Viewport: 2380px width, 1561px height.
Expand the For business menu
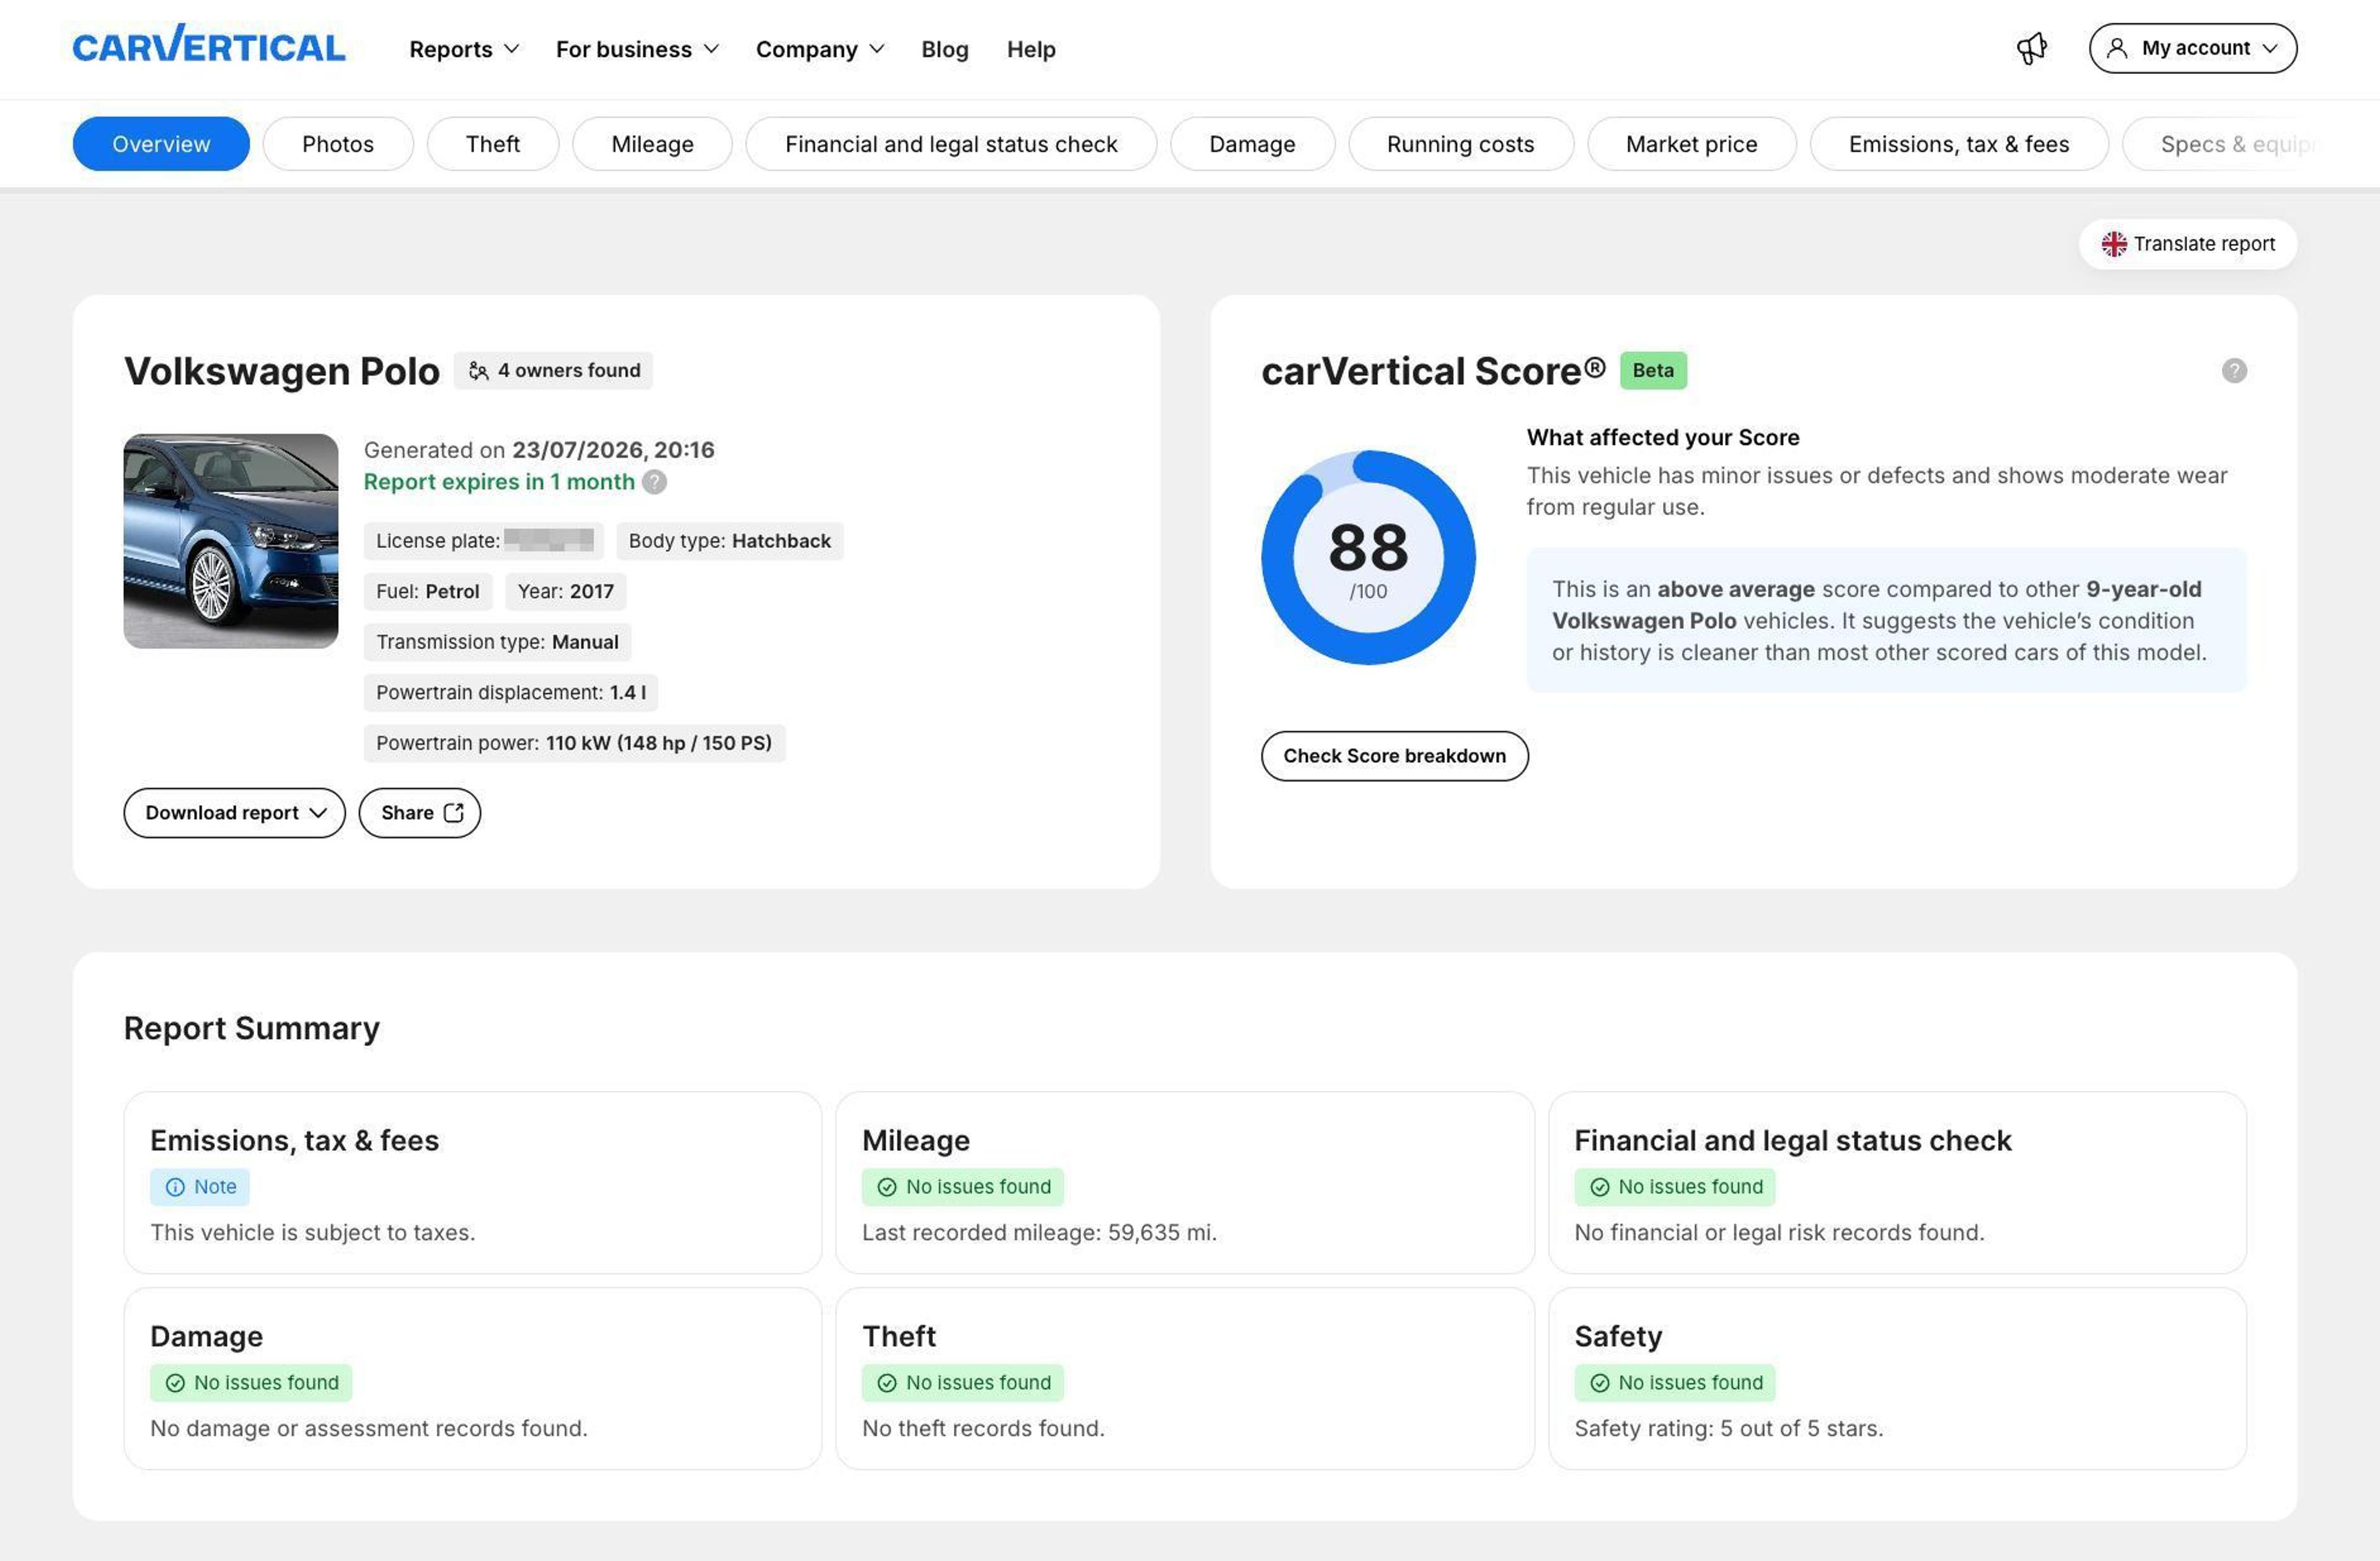(637, 49)
